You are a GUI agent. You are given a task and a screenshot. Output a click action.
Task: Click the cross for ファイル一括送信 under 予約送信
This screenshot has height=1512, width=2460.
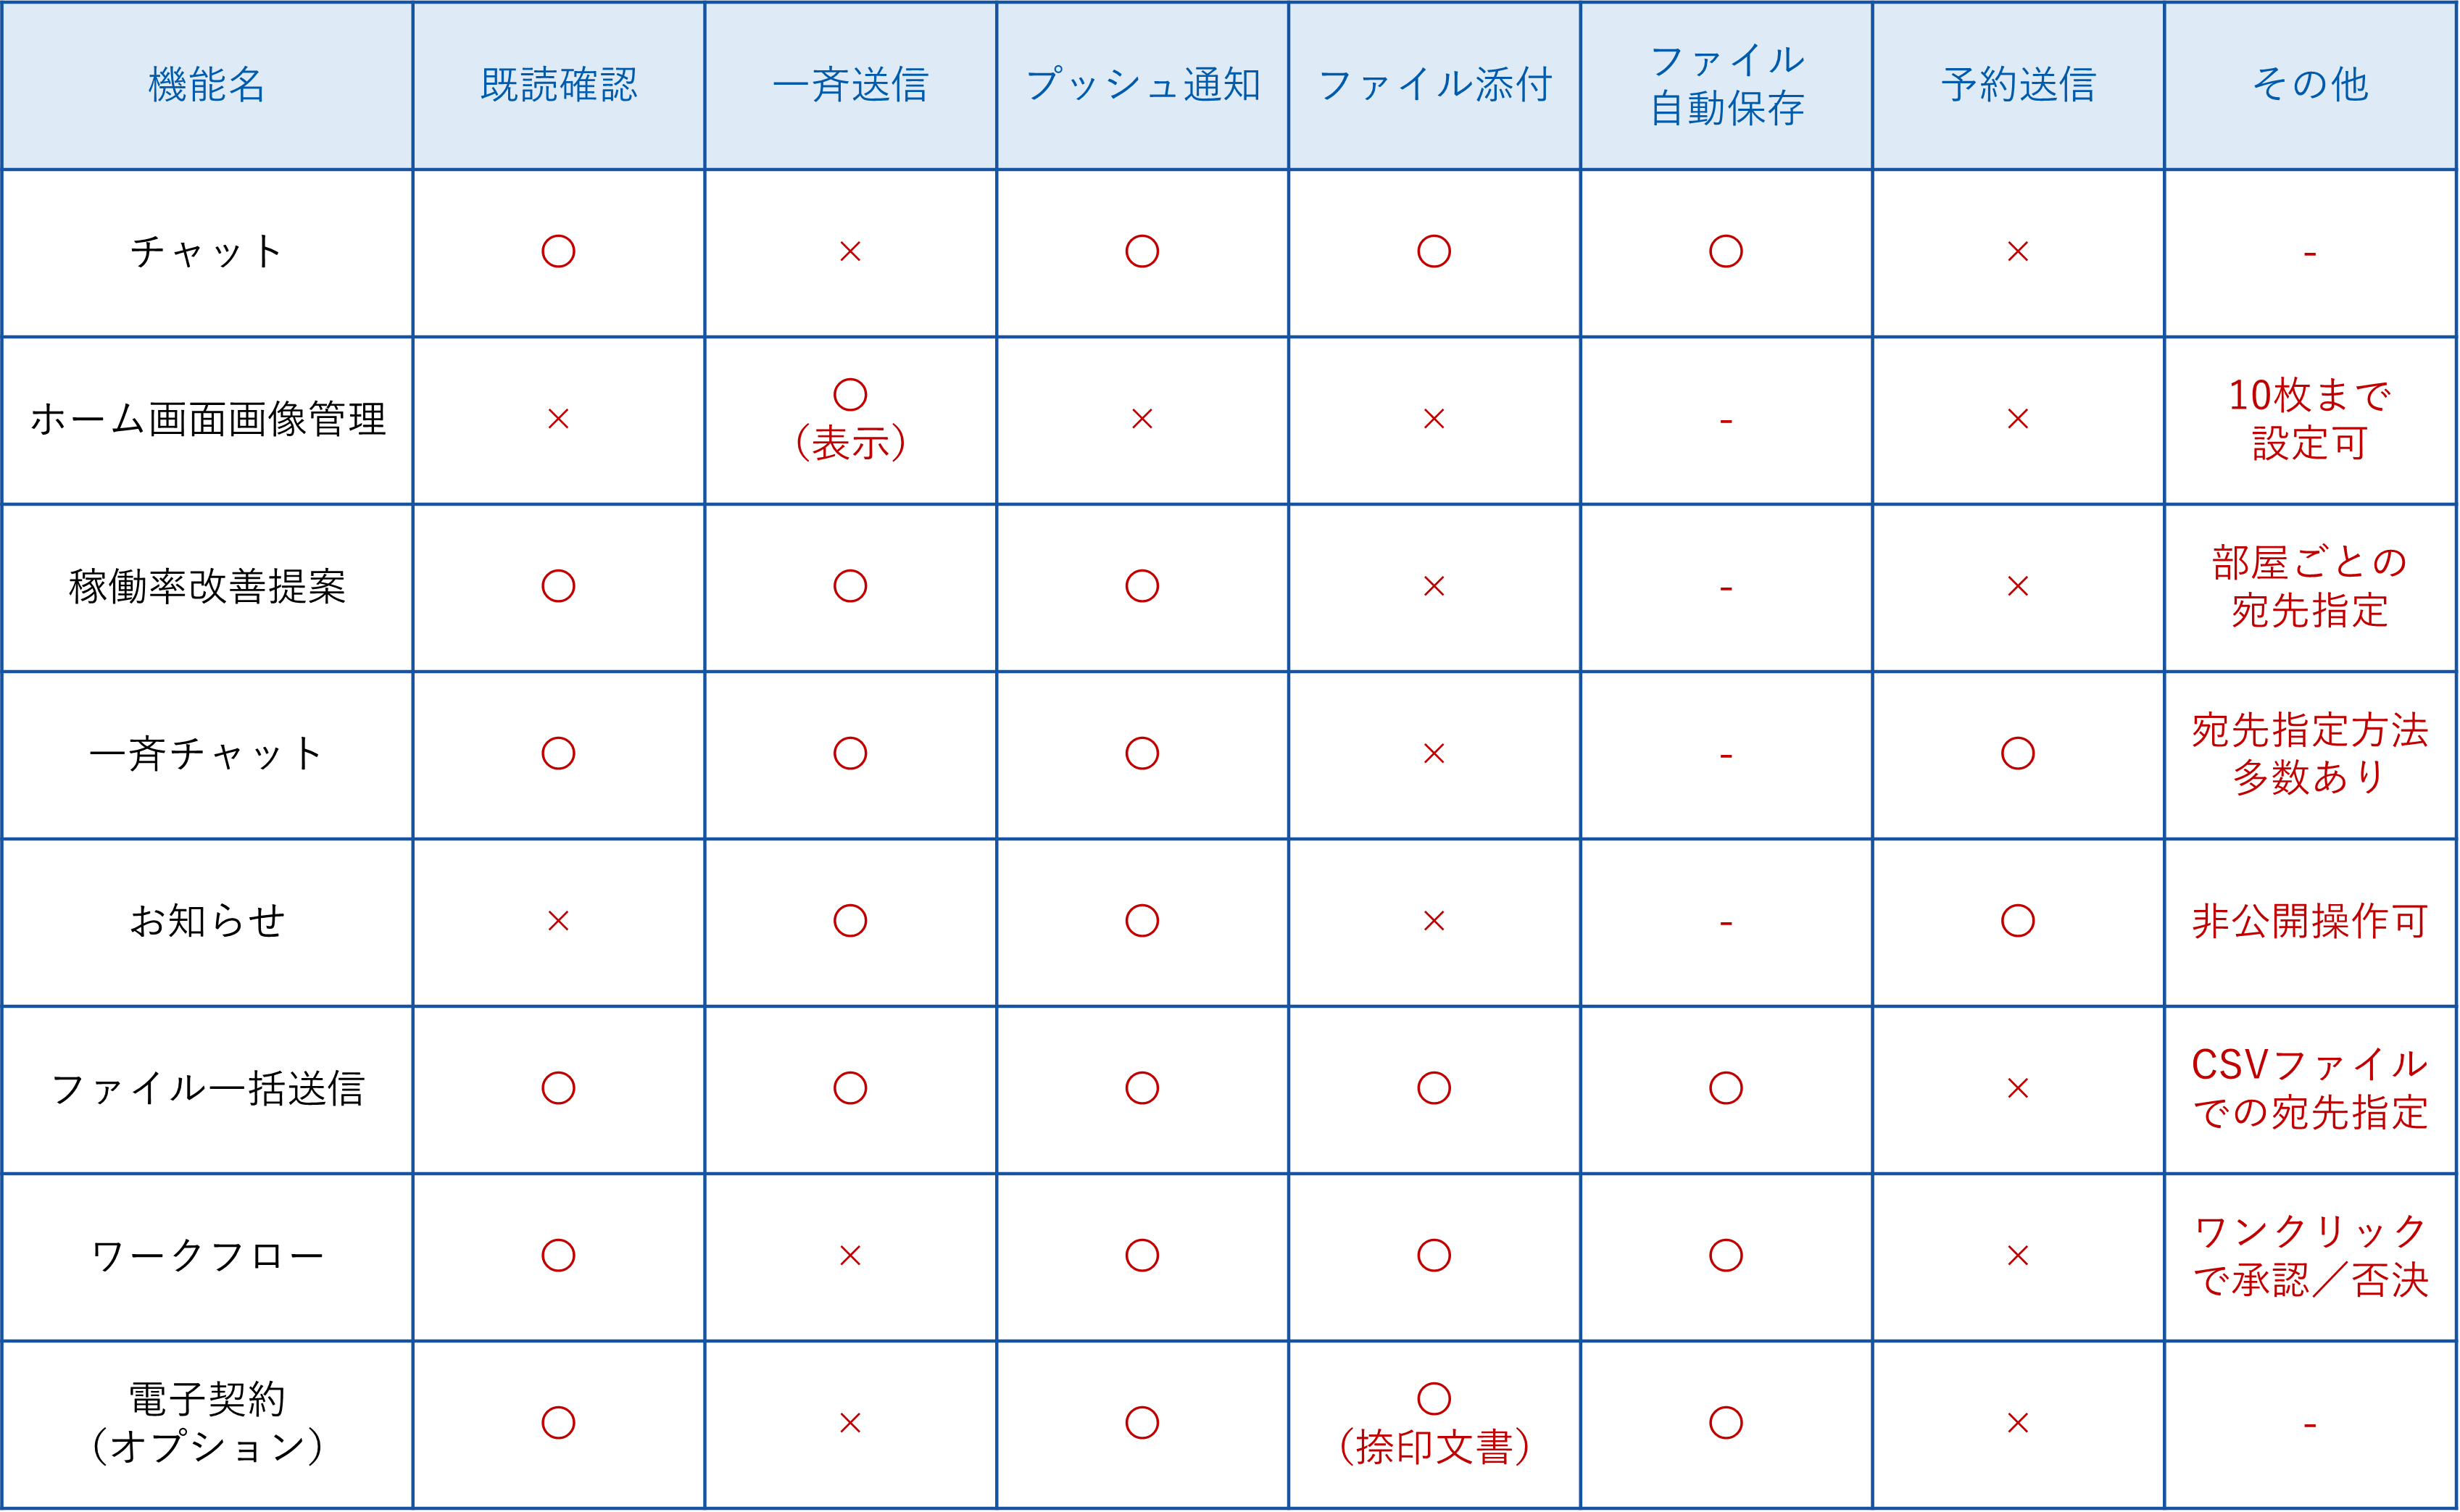click(2018, 1088)
